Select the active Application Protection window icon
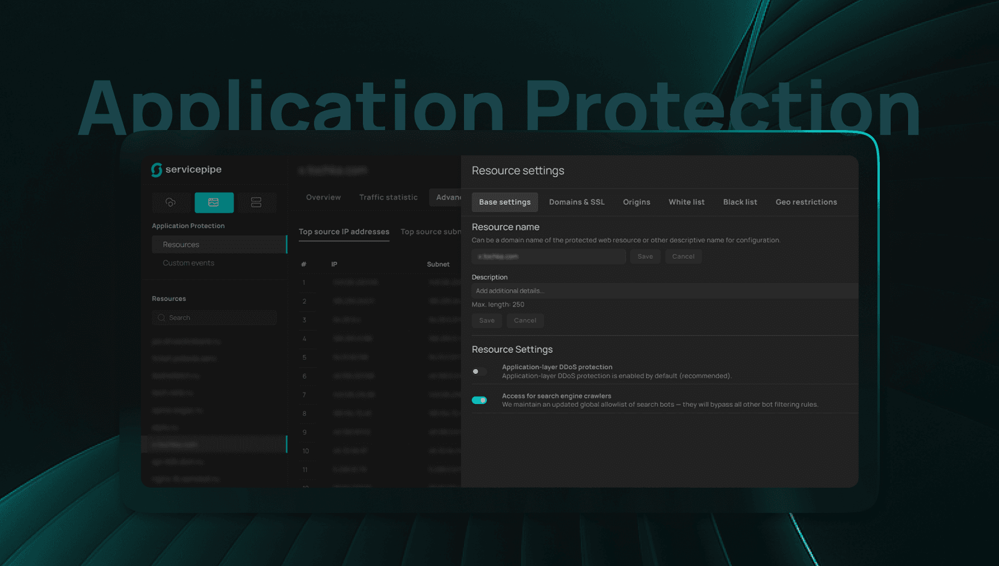Image resolution: width=999 pixels, height=566 pixels. [214, 202]
